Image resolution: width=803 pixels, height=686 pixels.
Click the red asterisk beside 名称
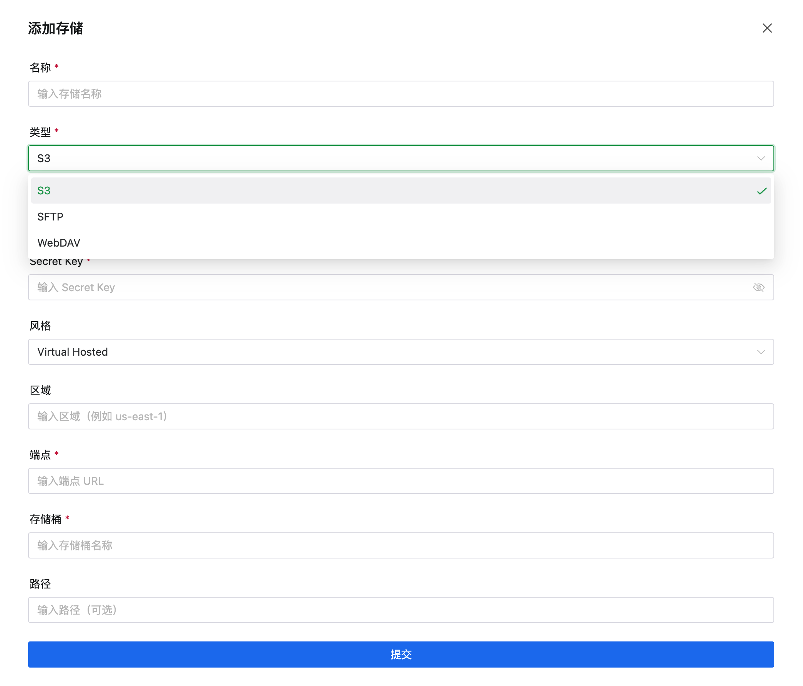pos(57,66)
